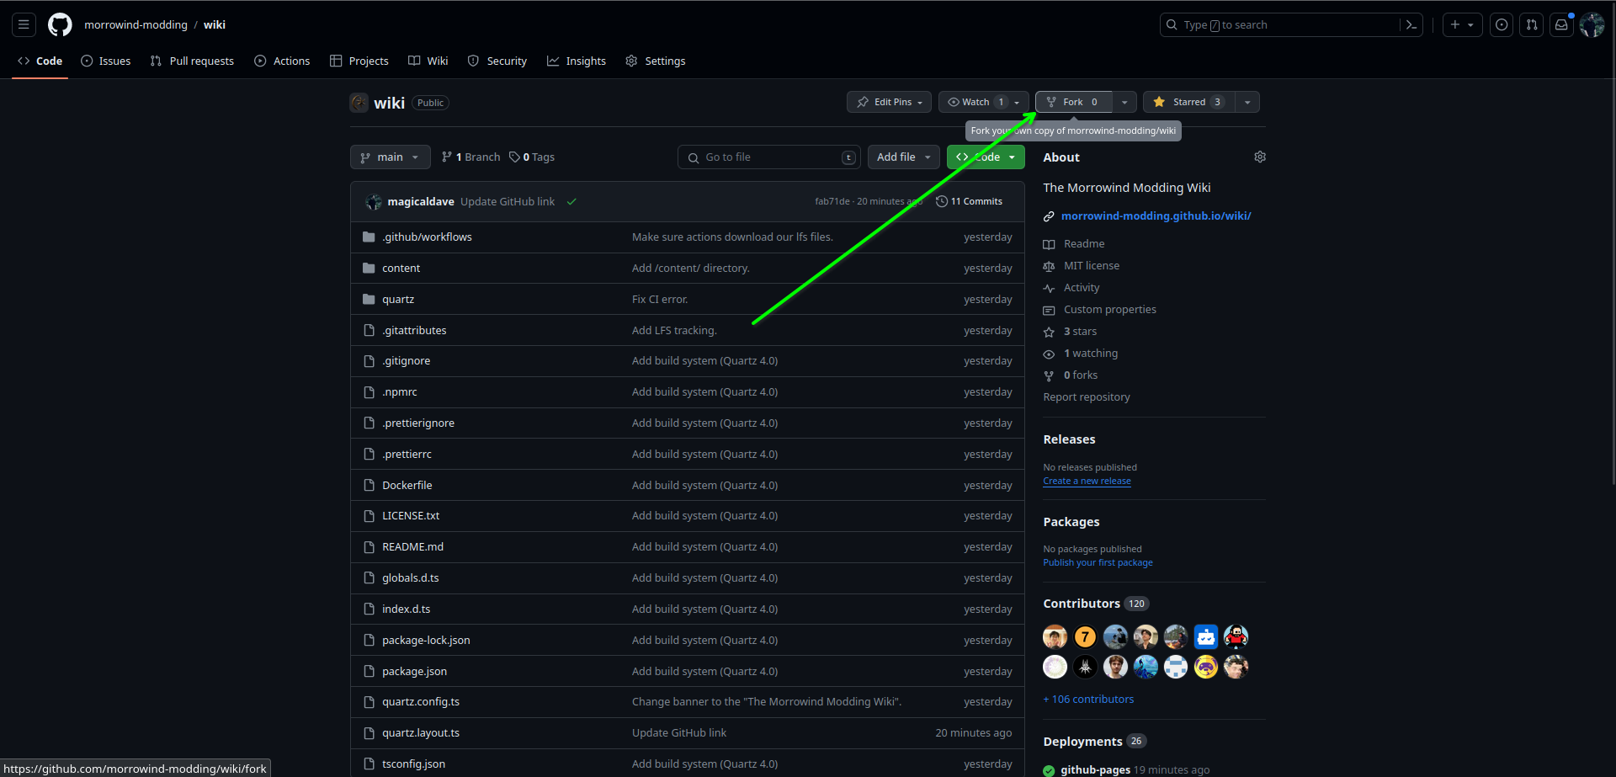This screenshot has width=1616, height=777.
Task: Open the Dockerfile file
Action: [407, 486]
